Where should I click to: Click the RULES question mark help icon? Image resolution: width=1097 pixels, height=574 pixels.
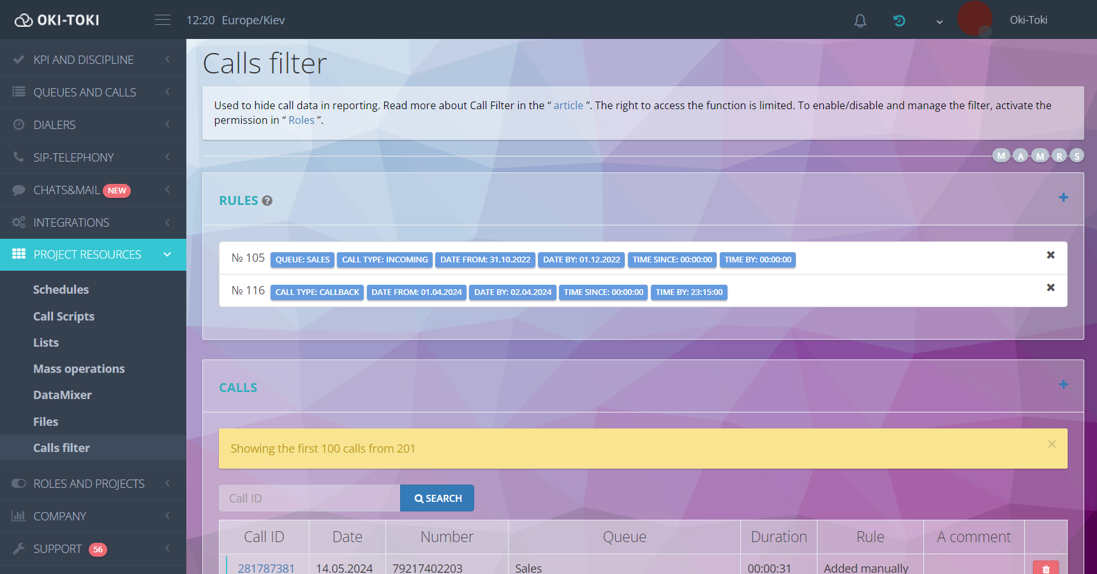tap(267, 200)
